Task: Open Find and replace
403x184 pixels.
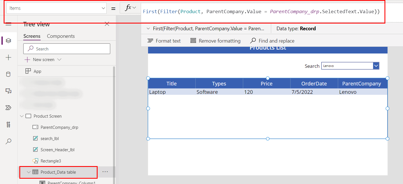Action: tap(272, 41)
